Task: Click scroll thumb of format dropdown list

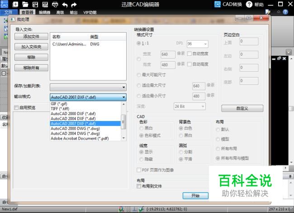Action: pyautogui.click(x=123, y=122)
